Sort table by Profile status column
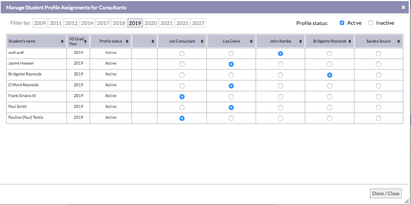Screen dimensions: 411x205 pos(127,41)
